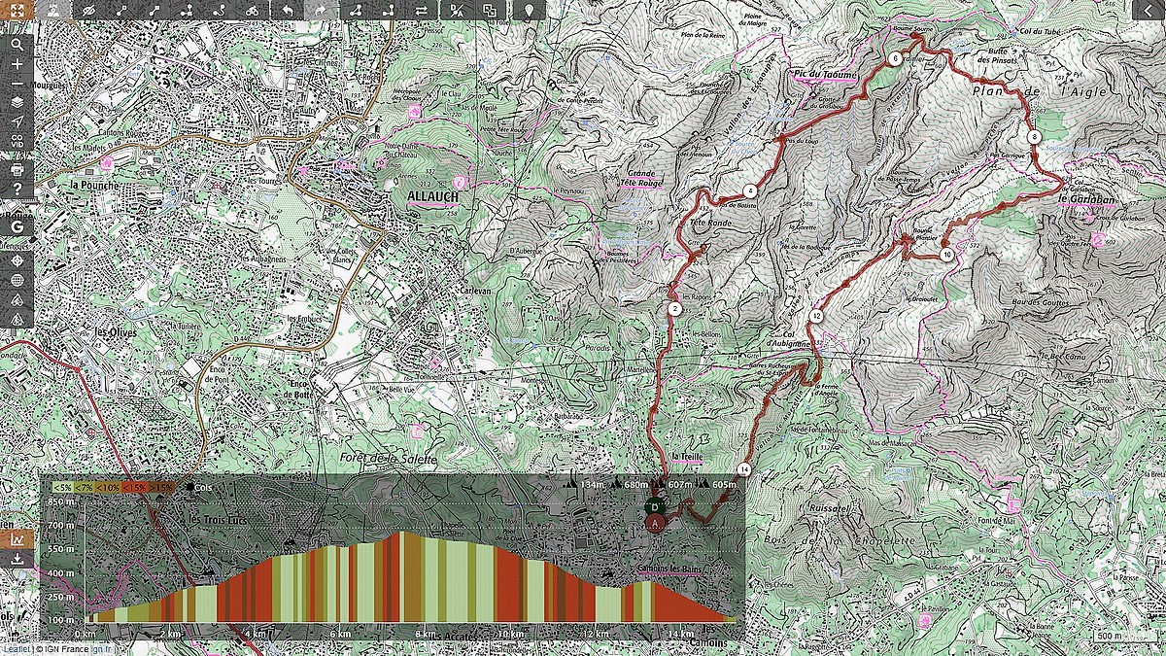Zoom out with the minus icon
This screenshot has height=656, width=1166.
(17, 83)
